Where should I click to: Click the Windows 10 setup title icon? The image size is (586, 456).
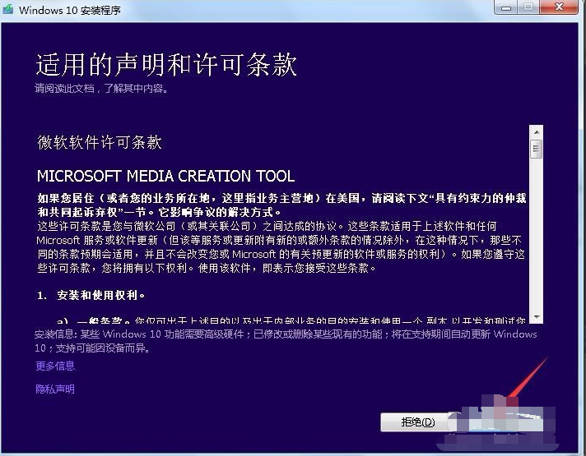[x=8, y=8]
